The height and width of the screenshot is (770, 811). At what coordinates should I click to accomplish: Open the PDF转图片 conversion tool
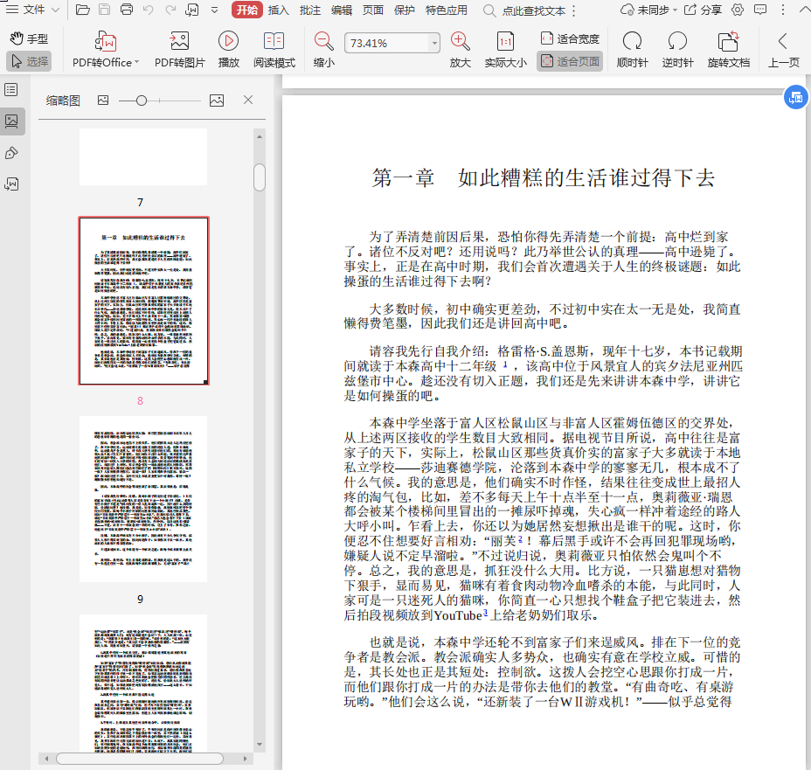180,42
